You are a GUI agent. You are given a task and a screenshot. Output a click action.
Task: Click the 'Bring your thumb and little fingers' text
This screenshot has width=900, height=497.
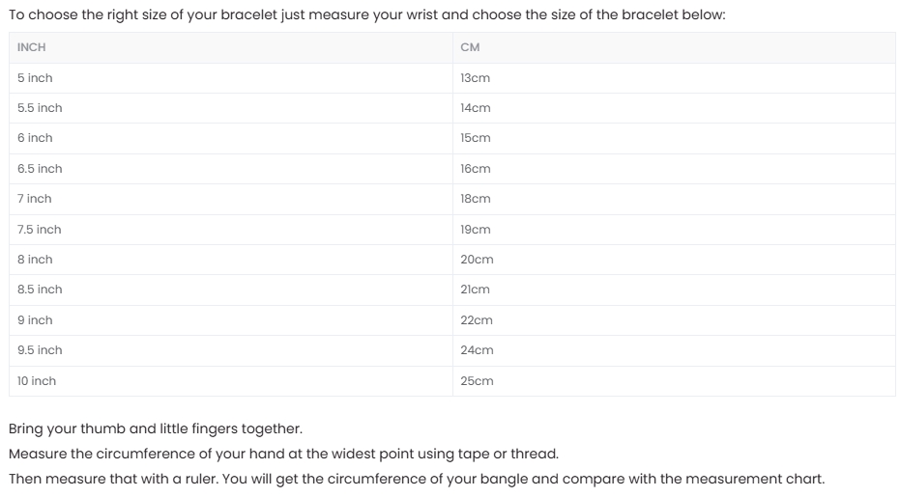click(x=156, y=428)
